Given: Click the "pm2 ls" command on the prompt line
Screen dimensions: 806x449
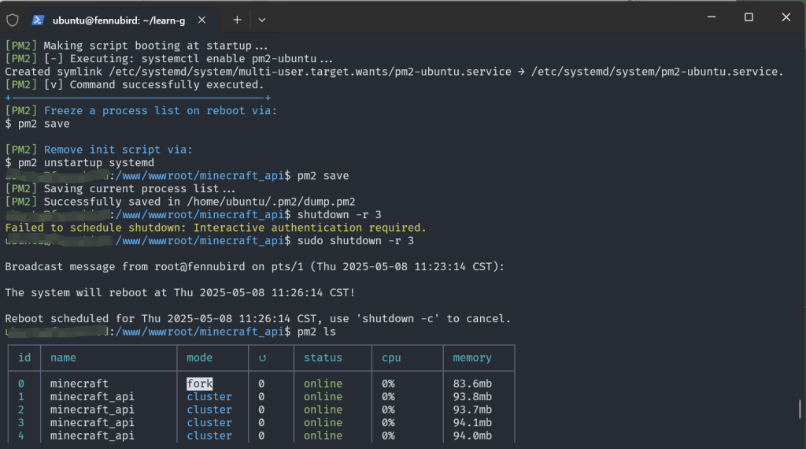Looking at the screenshot, I should pos(316,332).
